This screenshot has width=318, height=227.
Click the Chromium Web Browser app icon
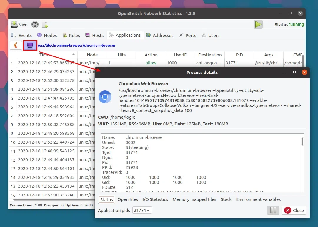click(105, 97)
